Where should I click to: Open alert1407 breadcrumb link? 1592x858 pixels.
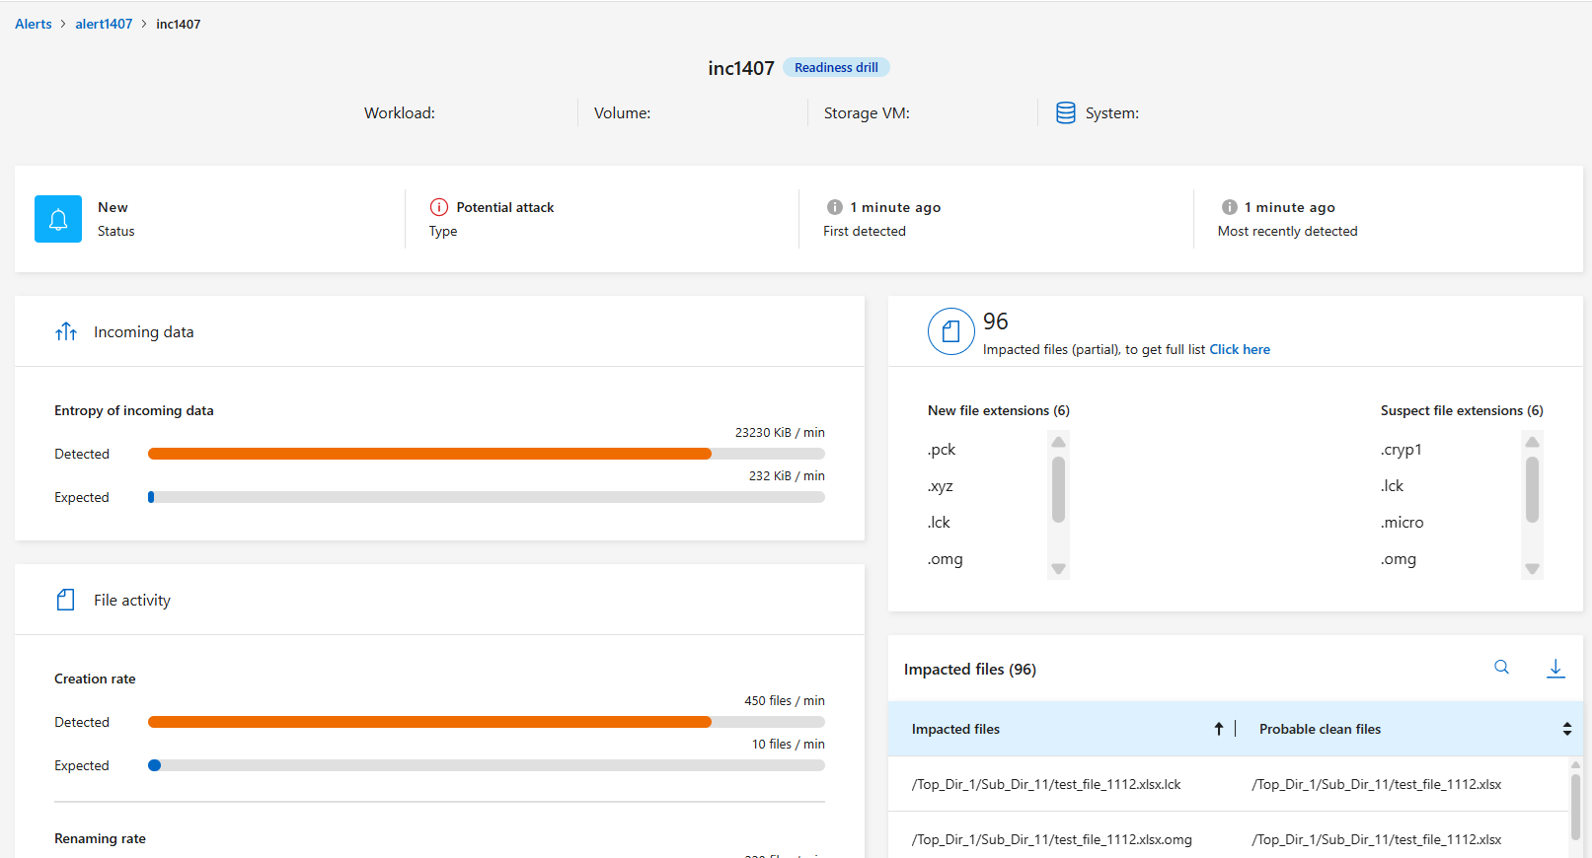coord(104,24)
